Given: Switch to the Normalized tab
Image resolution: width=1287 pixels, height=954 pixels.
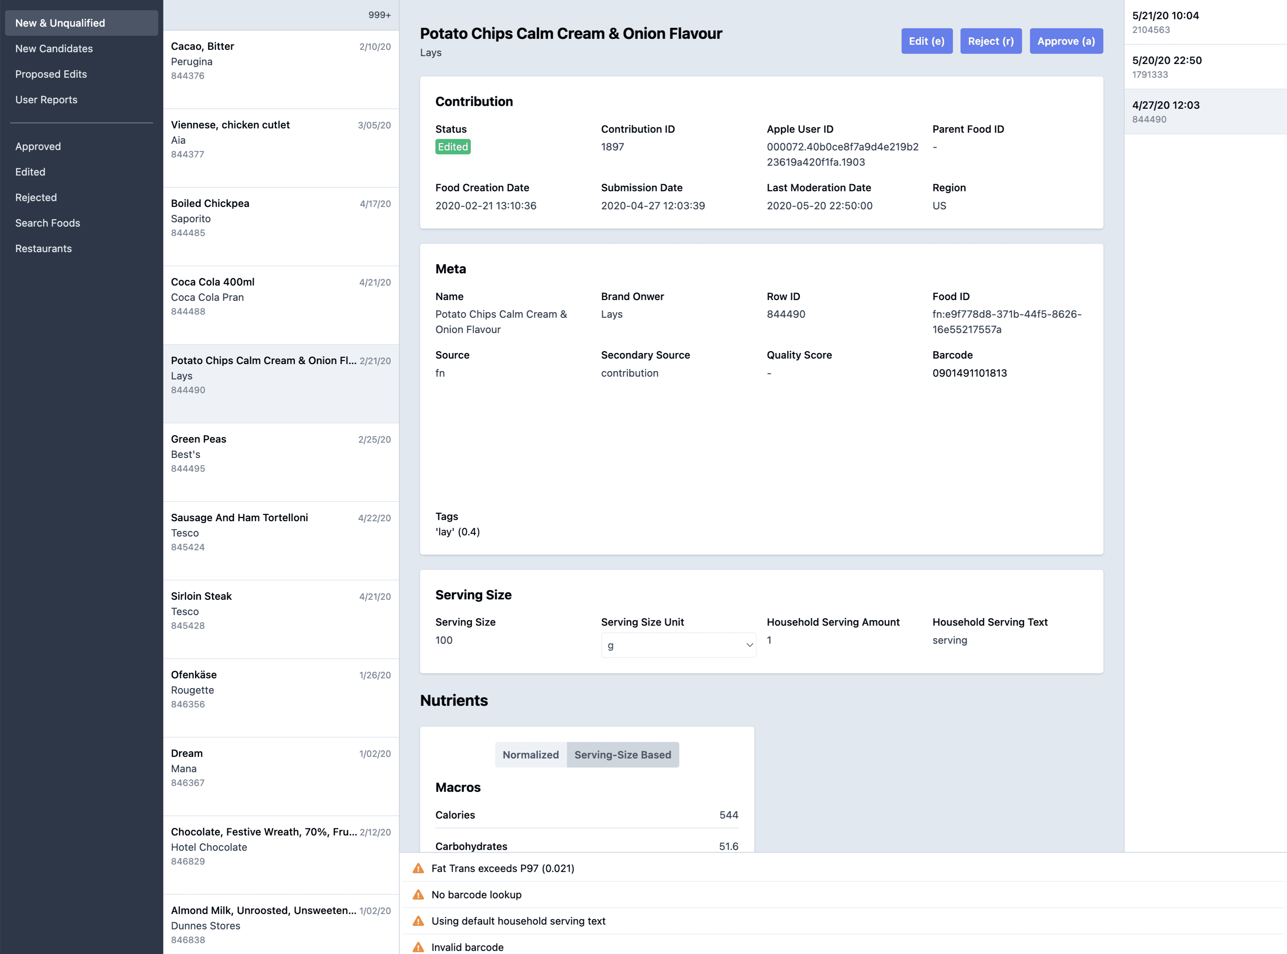Looking at the screenshot, I should (x=529, y=754).
